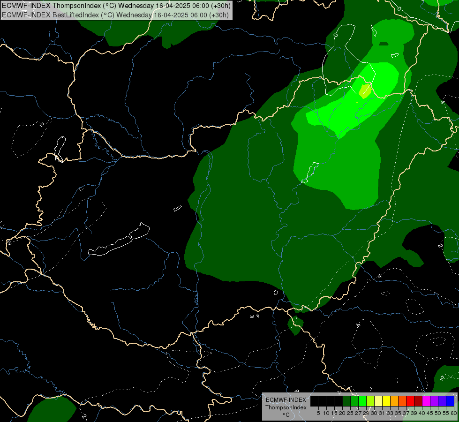Click legend tick label '40'
The width and height of the screenshot is (459, 422).
[x=421, y=413]
